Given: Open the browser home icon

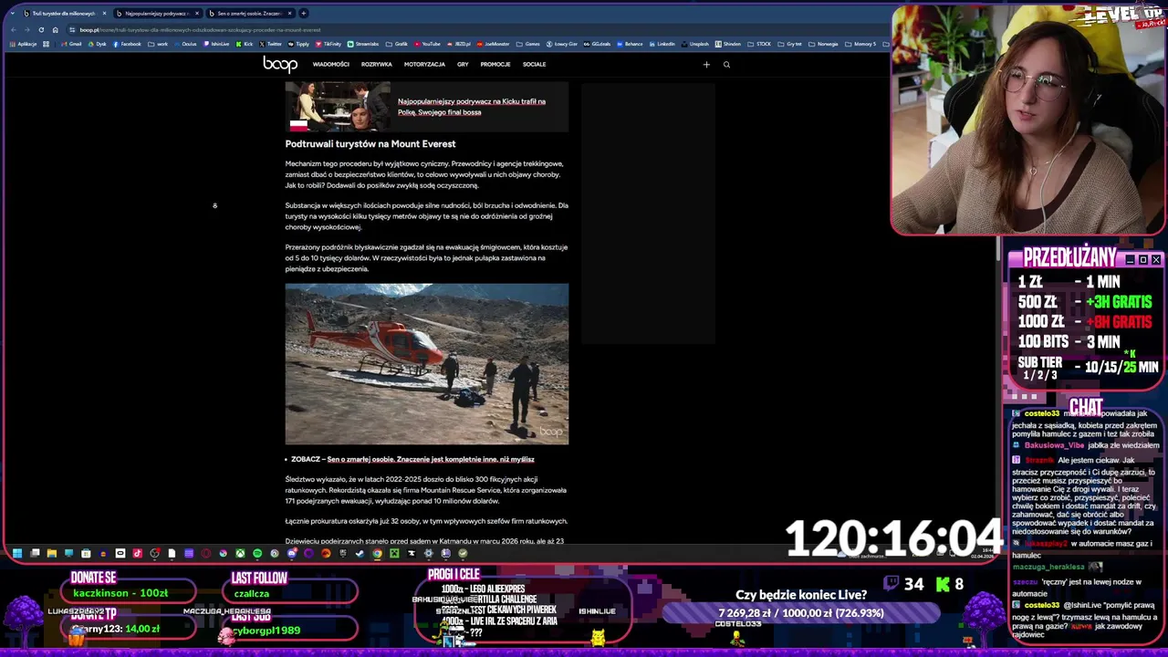Looking at the screenshot, I should tap(55, 30).
